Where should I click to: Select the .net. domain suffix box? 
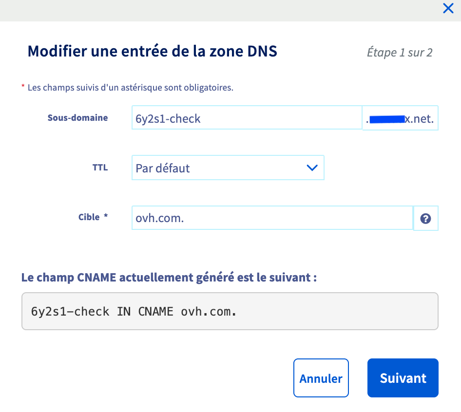[400, 118]
